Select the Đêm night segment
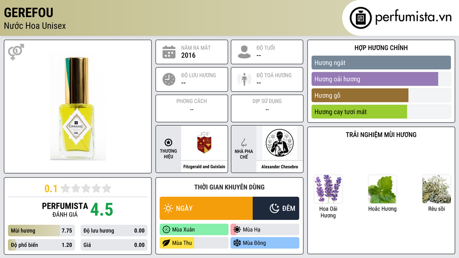This screenshot has height=258, width=459. point(276,208)
